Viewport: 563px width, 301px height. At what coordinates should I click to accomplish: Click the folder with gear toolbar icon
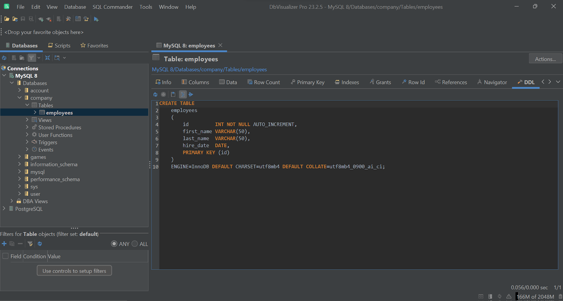pyautogui.click(x=15, y=19)
